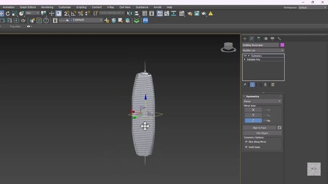Open Configure Modifier Sets icon
Viewport: 328px width, 184px height.
coord(273,84)
